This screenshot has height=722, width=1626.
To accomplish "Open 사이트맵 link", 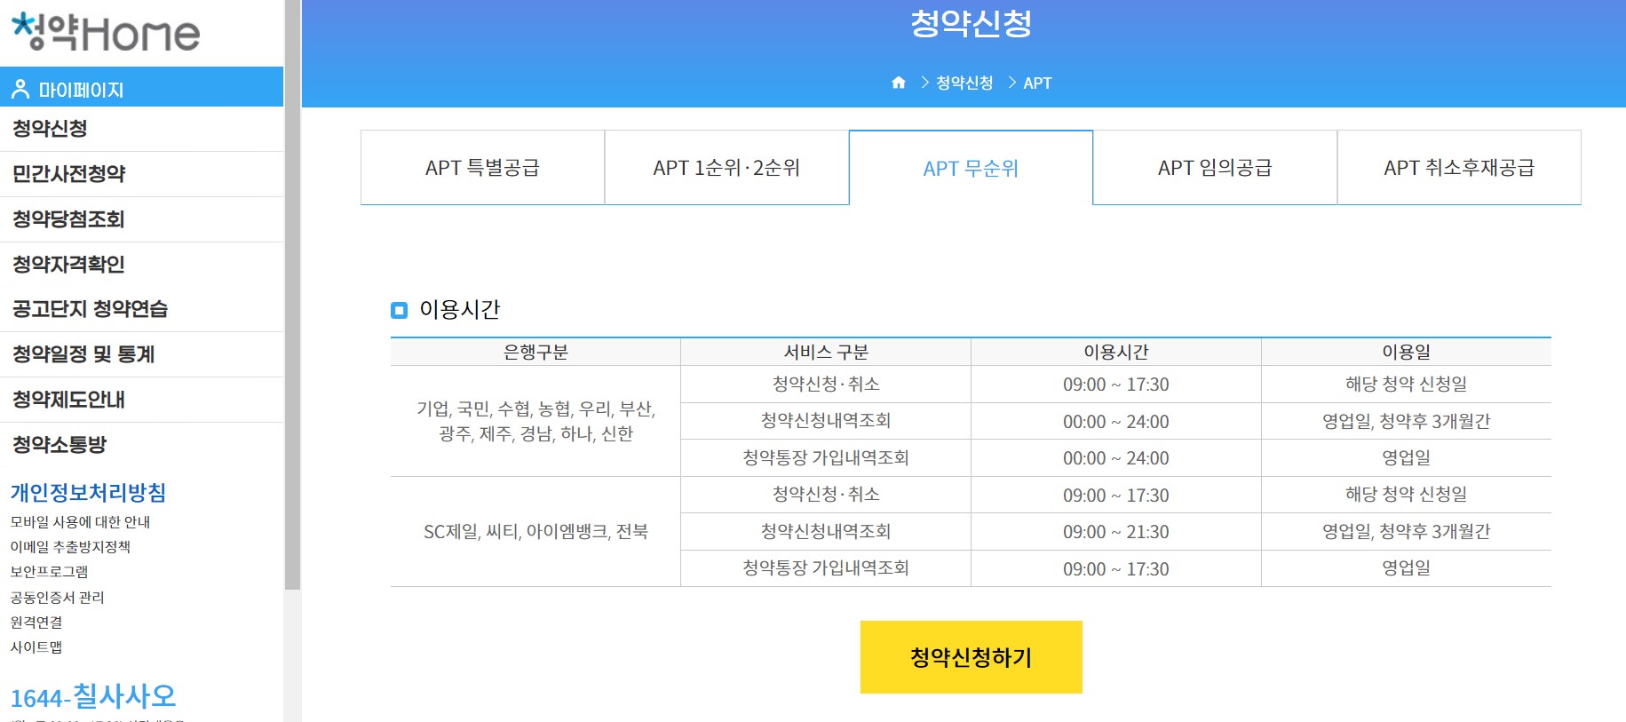I will 36,647.
